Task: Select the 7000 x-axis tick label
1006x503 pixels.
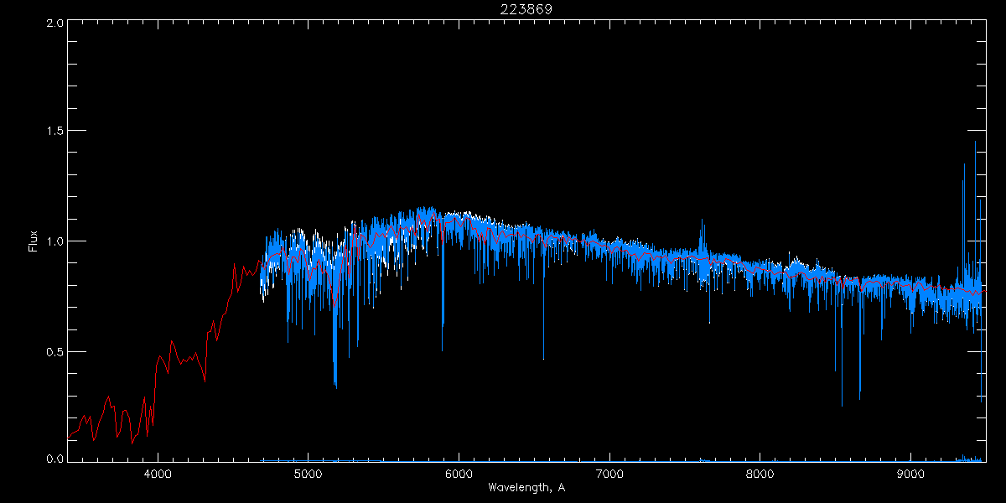Action: [609, 474]
